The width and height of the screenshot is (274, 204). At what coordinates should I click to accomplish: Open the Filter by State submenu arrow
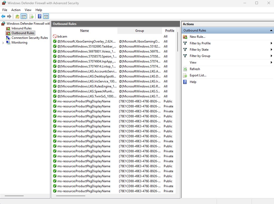(x=271, y=50)
